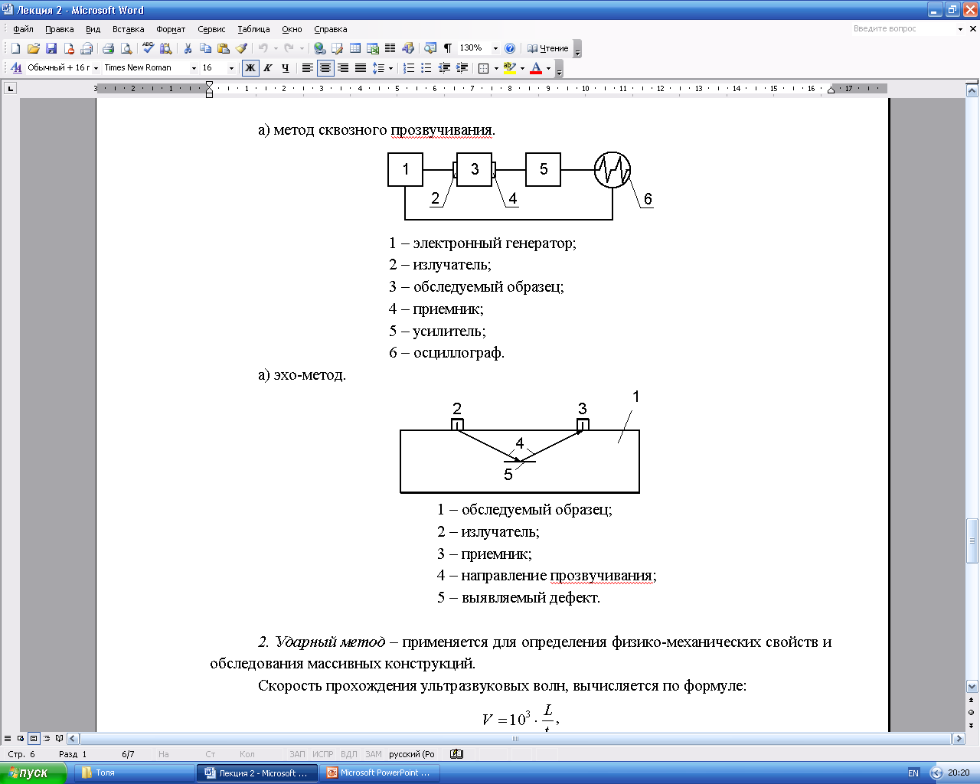Click the horizontal scrollbar right arrow

pyautogui.click(x=958, y=739)
